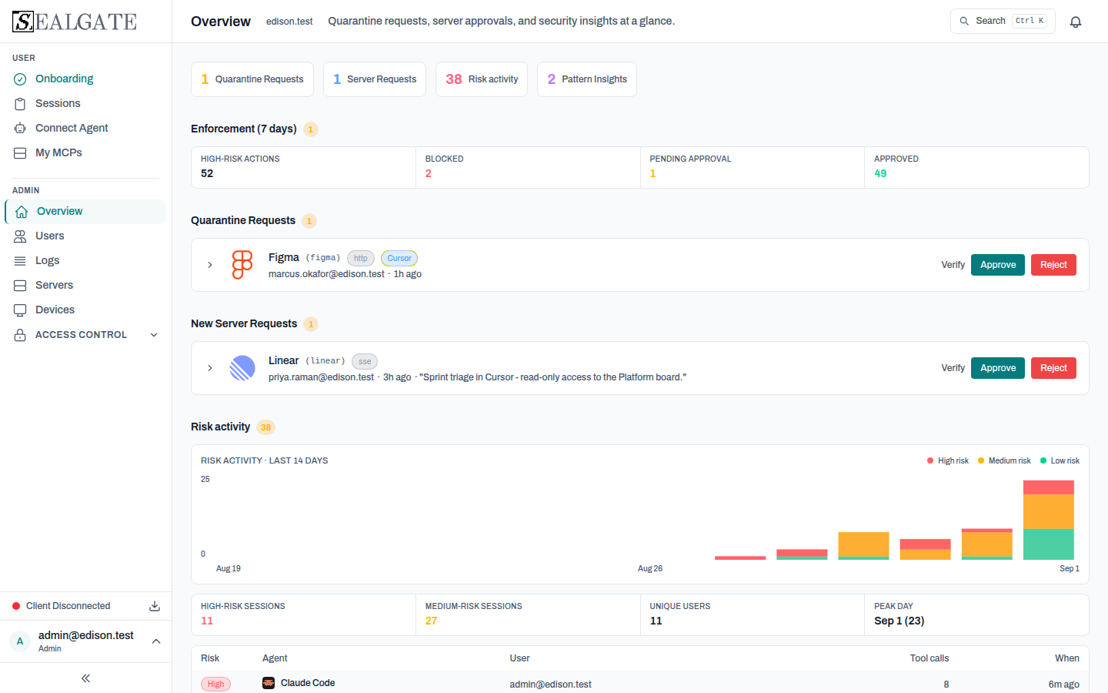Open the Server Requests tab
This screenshot has height=693, width=1108.
coord(375,79)
